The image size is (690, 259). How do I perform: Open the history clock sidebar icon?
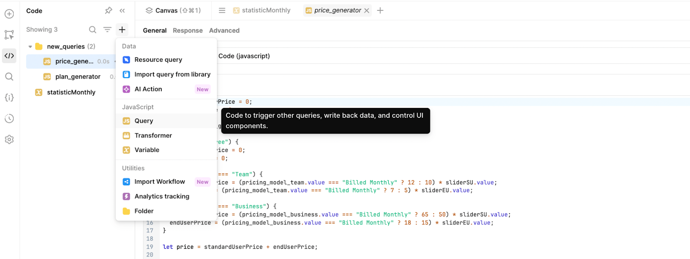[x=9, y=119]
